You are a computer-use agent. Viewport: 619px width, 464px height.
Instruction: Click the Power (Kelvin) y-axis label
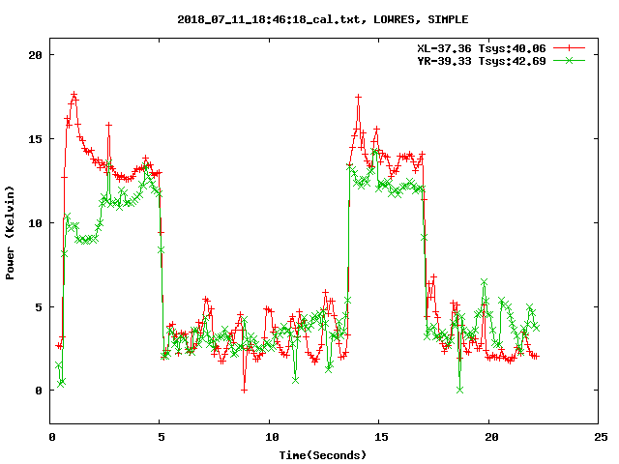tap(10, 233)
